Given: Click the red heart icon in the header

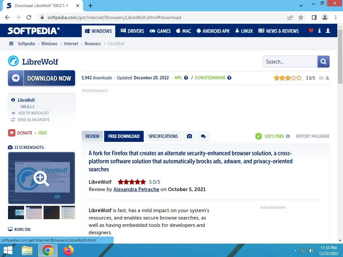Looking at the screenshot, I should [x=311, y=30].
